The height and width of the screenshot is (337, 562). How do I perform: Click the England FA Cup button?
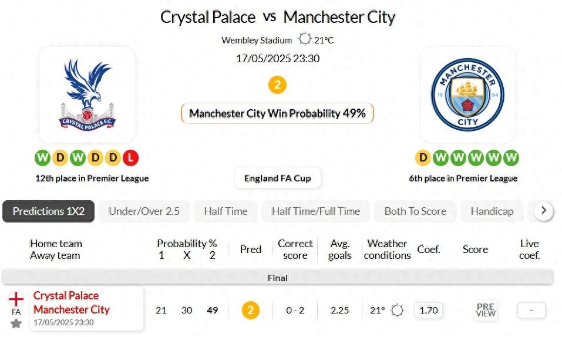coord(278,178)
